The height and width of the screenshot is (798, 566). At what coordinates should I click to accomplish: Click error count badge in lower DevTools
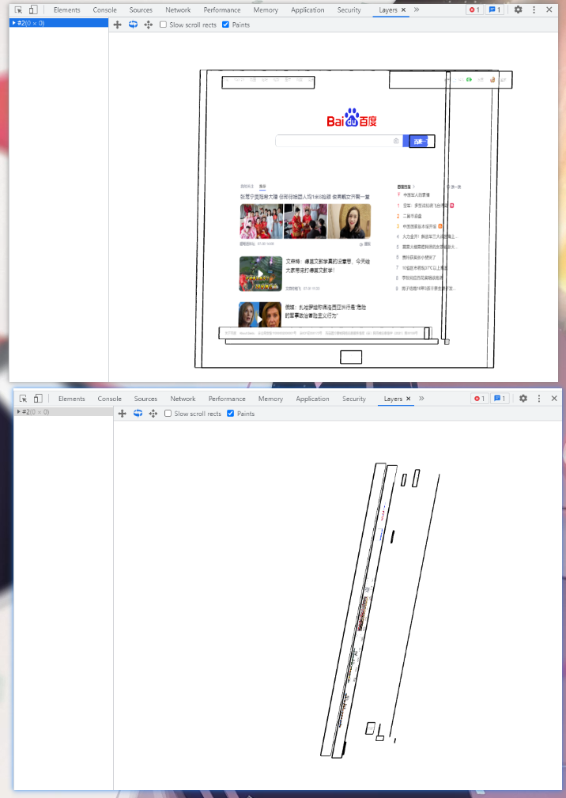[x=479, y=399]
